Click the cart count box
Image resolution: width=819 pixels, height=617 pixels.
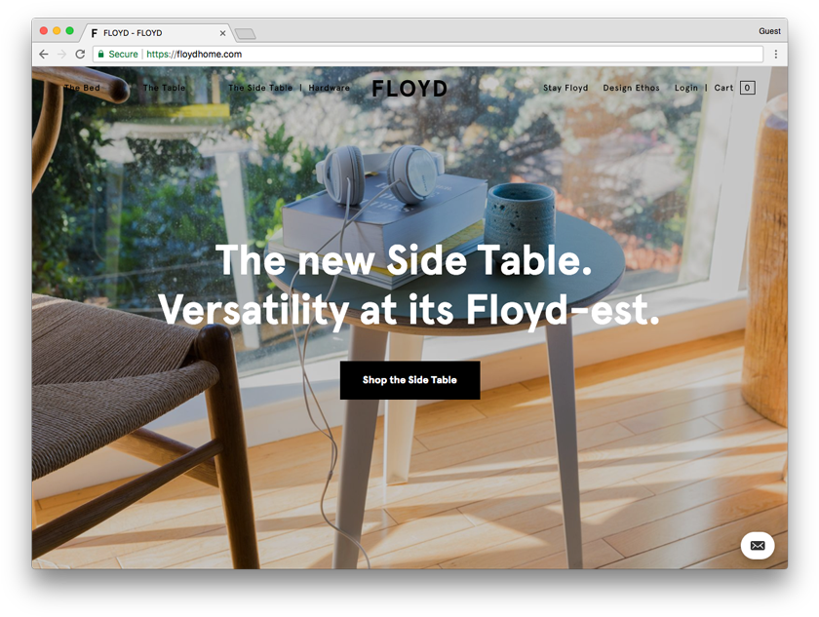[x=748, y=88]
